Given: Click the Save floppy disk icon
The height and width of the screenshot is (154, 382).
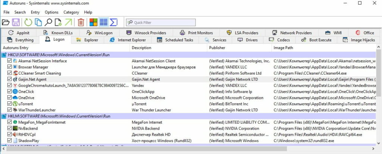Looking at the screenshot, I should pyautogui.click(x=16, y=22).
